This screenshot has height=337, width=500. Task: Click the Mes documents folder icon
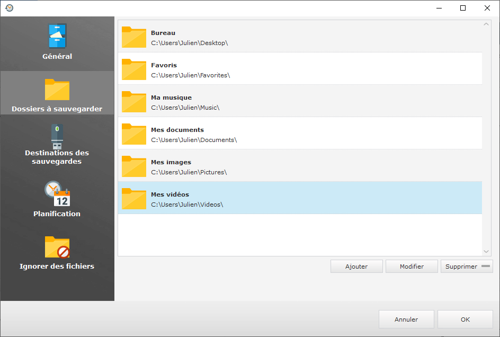(134, 134)
